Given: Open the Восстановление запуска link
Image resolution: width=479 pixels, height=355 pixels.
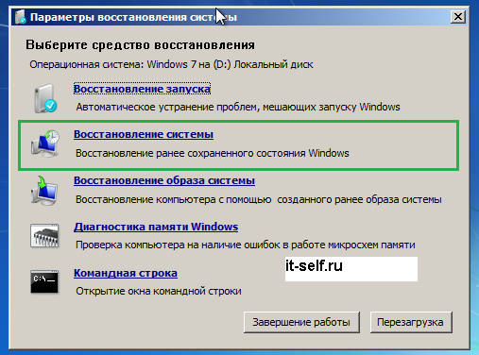Looking at the screenshot, I should tap(142, 89).
